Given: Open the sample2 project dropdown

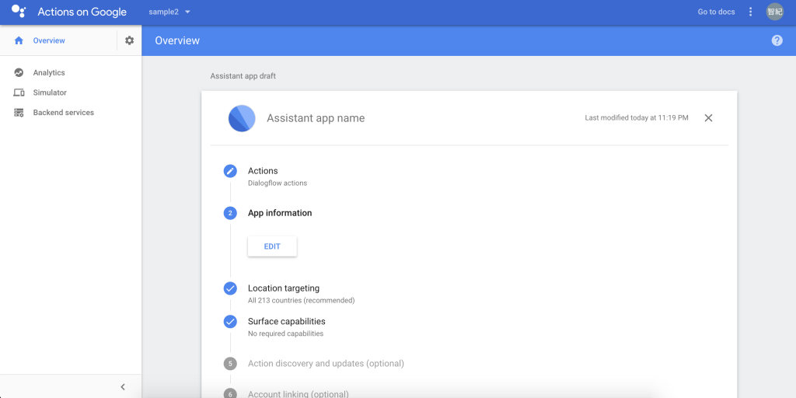Looking at the screenshot, I should [x=169, y=12].
